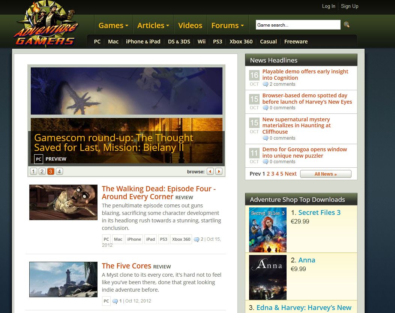Switch to the Wii platform tab

(x=201, y=42)
